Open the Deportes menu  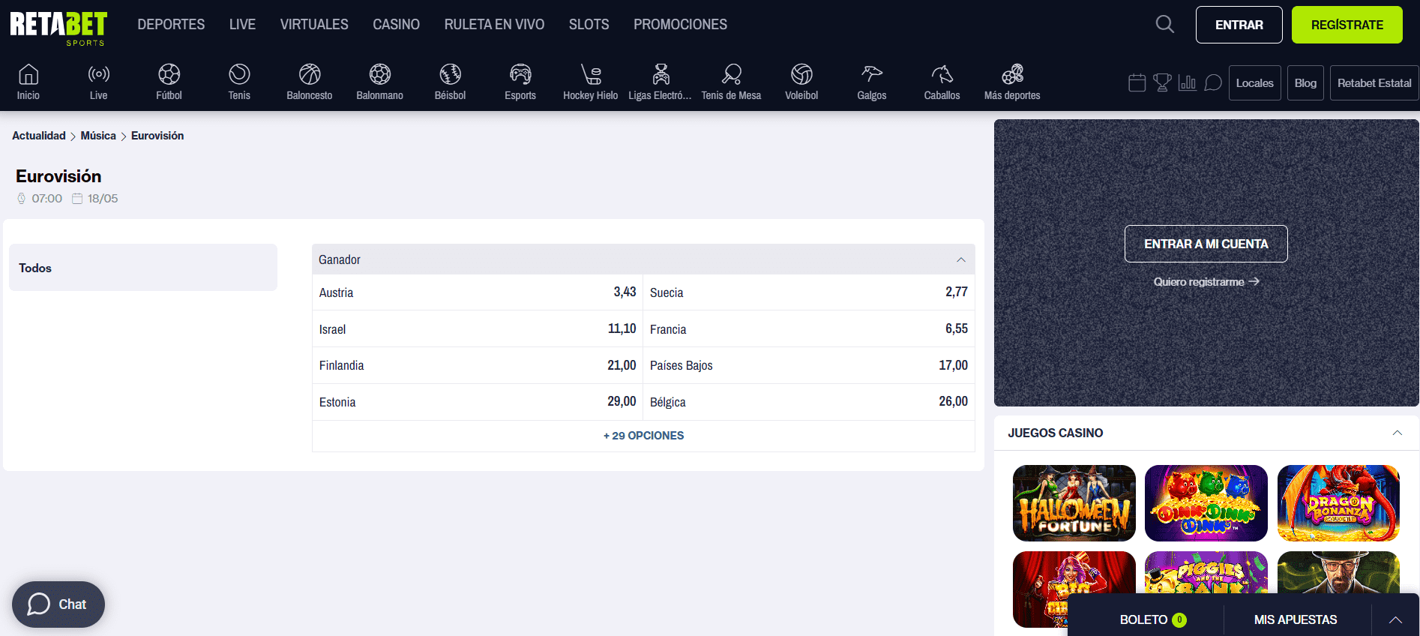(x=171, y=25)
